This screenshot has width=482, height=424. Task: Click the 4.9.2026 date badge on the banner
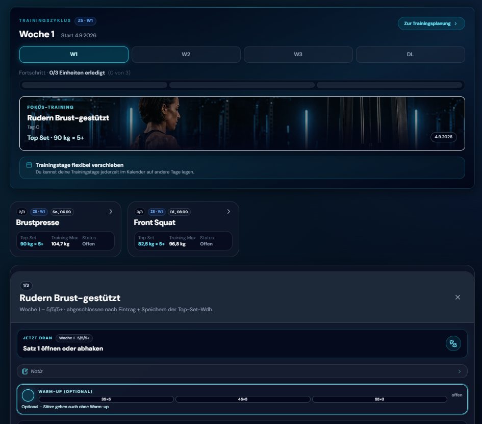[443, 137]
